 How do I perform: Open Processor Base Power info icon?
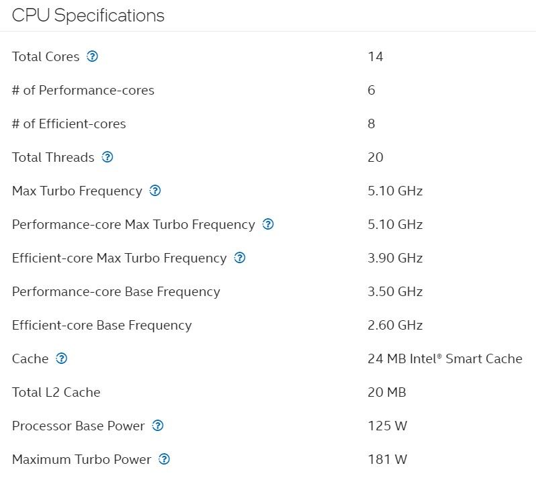point(158,426)
